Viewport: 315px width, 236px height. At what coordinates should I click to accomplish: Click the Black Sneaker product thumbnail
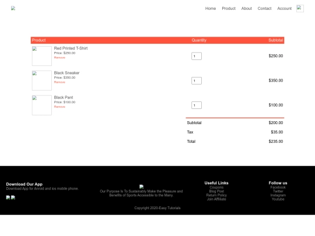pyautogui.click(x=42, y=80)
